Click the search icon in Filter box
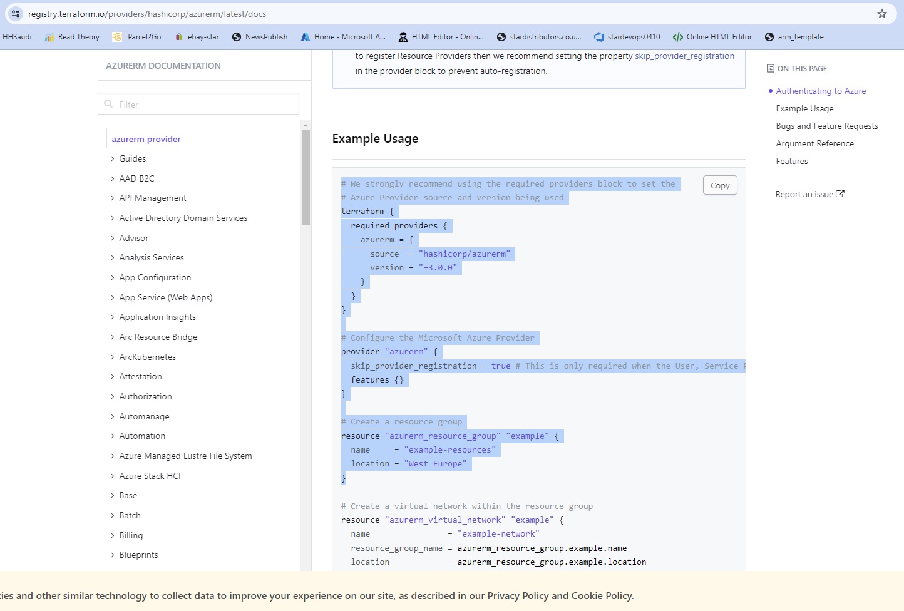This screenshot has height=611, width=904. (108, 104)
